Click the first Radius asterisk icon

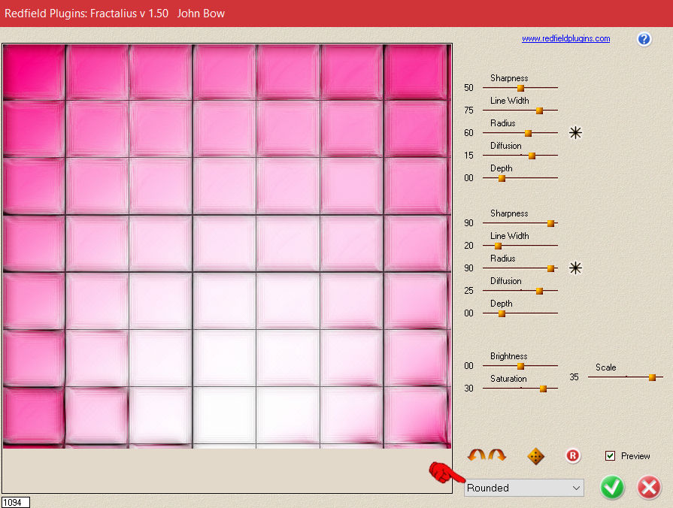click(575, 132)
